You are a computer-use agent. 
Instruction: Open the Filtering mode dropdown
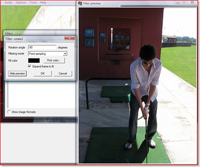click(48, 53)
